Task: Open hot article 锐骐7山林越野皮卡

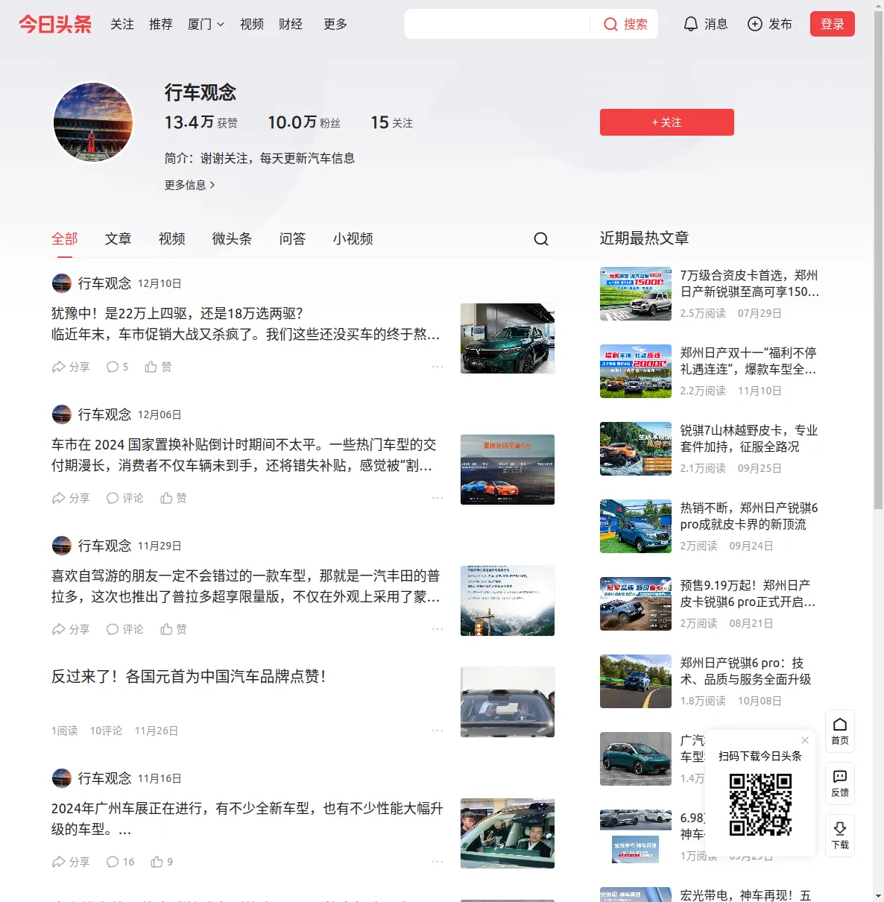Action: [749, 438]
